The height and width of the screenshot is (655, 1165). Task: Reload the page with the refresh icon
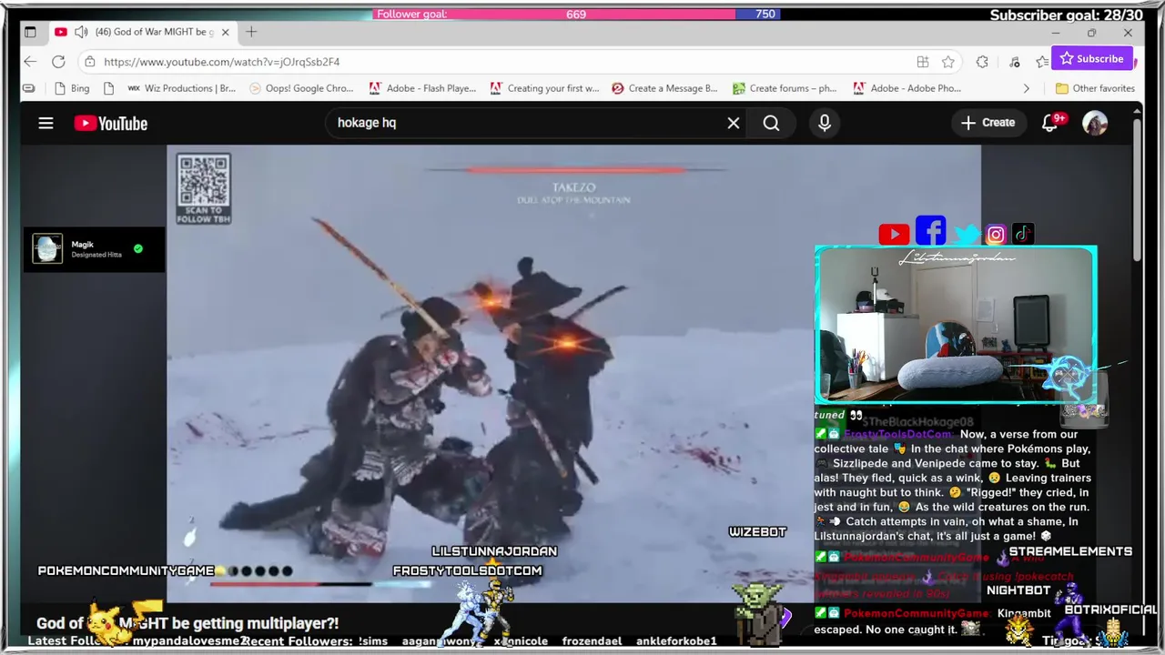pyautogui.click(x=58, y=61)
